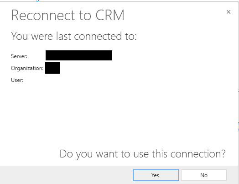239x184 pixels.
Task: Accept the last used CRM connection
Action: 156,175
